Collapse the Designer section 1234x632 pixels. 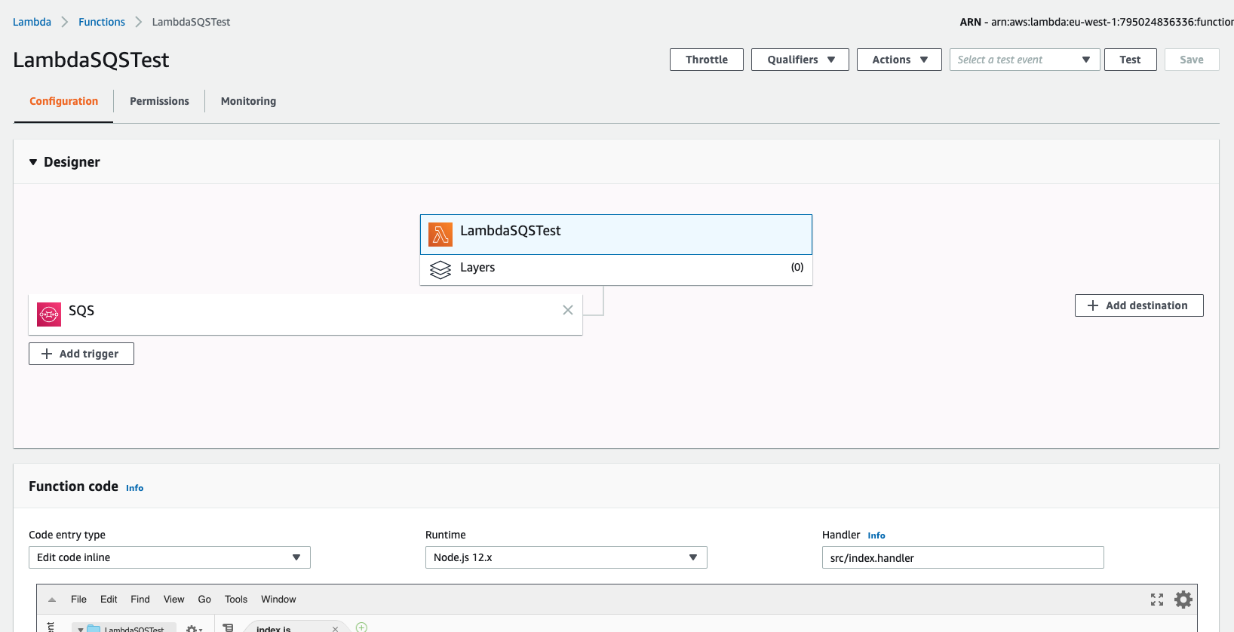(x=33, y=162)
